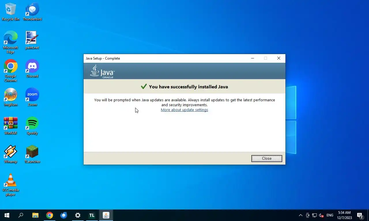369x221 pixels.
Task: Open More about update settings link
Action: pyautogui.click(x=184, y=110)
